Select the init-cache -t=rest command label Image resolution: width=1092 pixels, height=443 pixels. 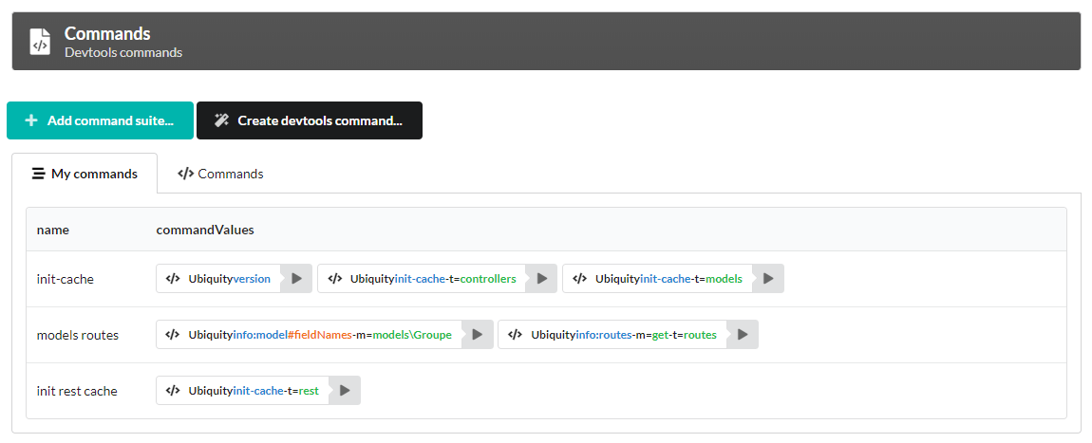pyautogui.click(x=254, y=391)
